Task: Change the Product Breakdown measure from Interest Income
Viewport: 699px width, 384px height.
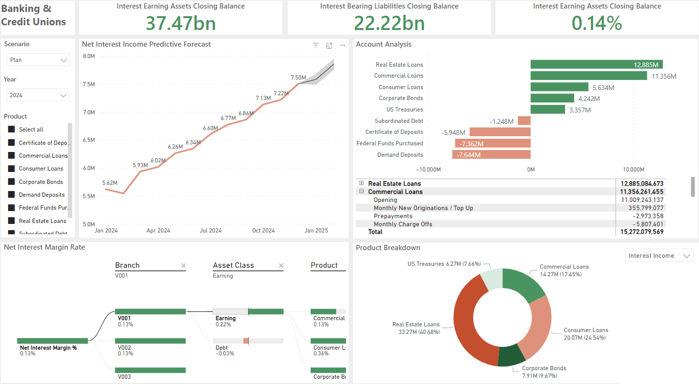Action: 658,255
